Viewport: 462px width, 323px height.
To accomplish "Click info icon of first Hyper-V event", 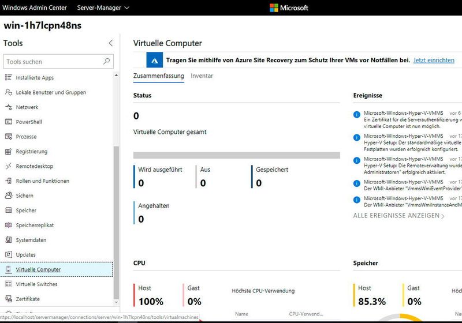I will pos(356,114).
